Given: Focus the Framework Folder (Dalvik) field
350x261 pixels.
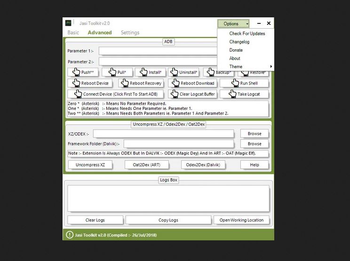Looking at the screenshot, I should (179, 144).
